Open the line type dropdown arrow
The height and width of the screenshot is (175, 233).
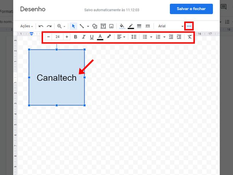[88, 27]
